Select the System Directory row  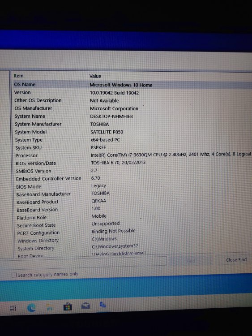36,248
